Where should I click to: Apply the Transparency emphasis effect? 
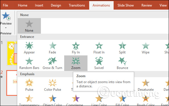point(29,100)
